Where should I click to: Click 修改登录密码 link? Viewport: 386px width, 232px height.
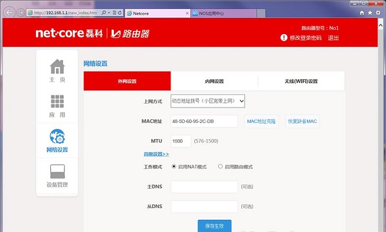tap(306, 38)
